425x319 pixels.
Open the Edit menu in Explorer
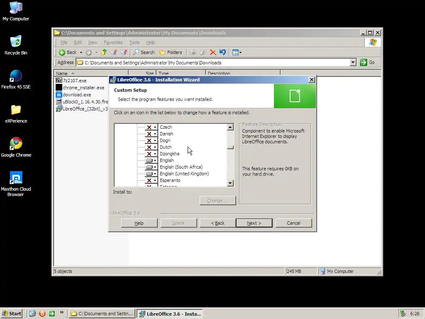click(x=78, y=42)
